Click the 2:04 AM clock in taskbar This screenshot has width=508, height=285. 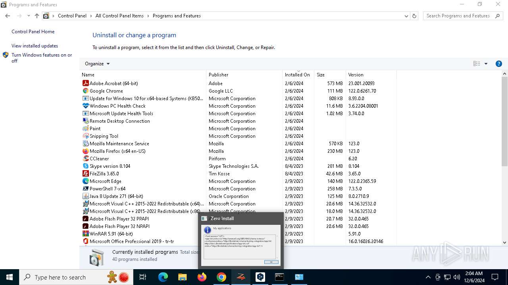473,277
